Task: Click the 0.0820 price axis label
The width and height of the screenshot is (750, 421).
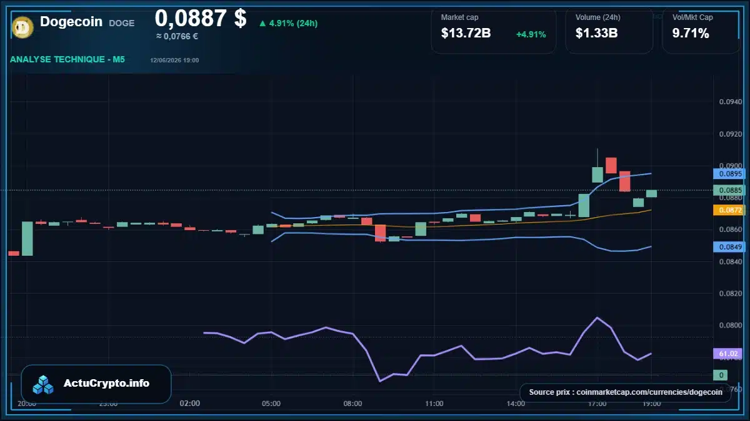Action: click(730, 293)
